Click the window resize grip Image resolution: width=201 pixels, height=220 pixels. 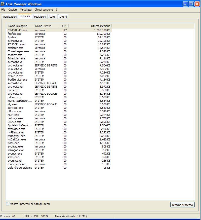(199, 217)
